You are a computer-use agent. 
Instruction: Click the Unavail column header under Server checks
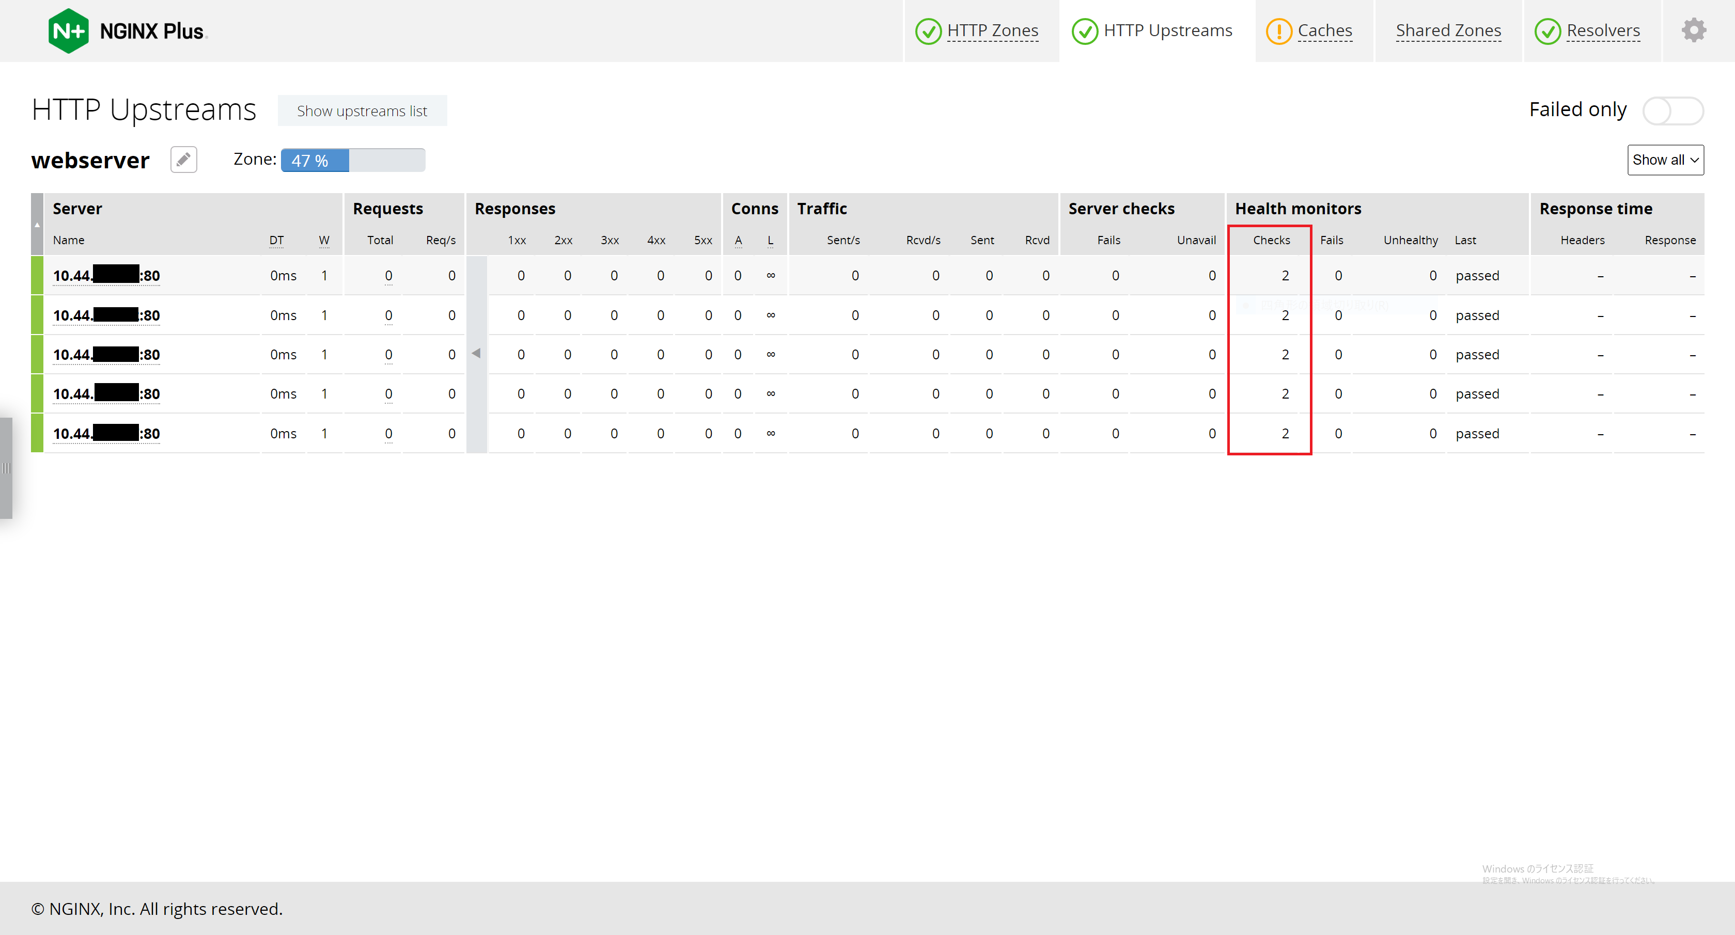coord(1196,240)
